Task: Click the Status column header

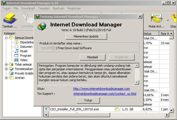Action: (x=151, y=34)
